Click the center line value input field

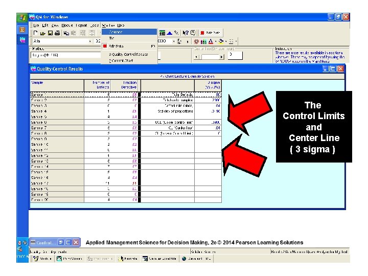point(235,56)
